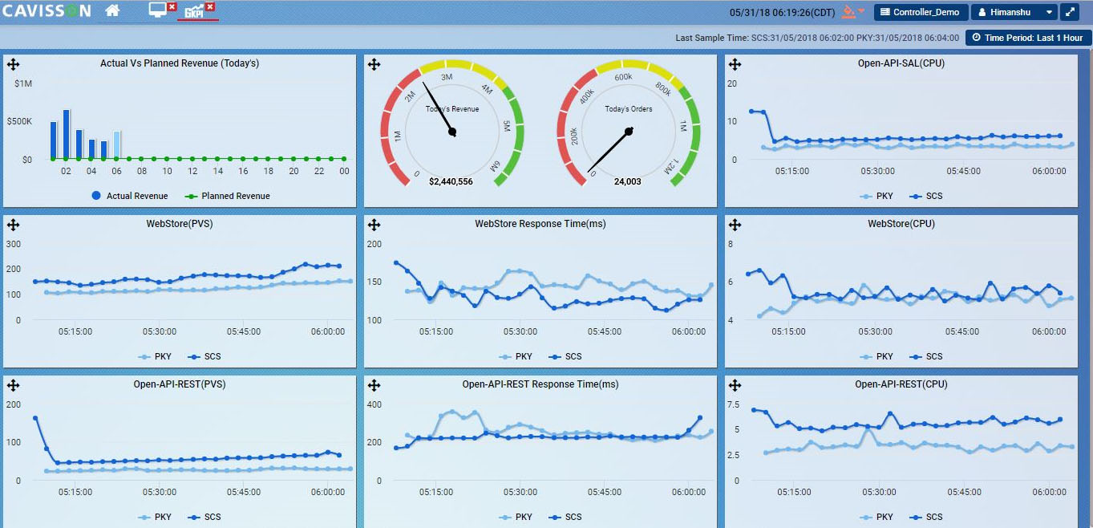Screen dimensions: 1093x528
Task: Toggle Actual Revenue legend in revenue chart
Action: 129,196
